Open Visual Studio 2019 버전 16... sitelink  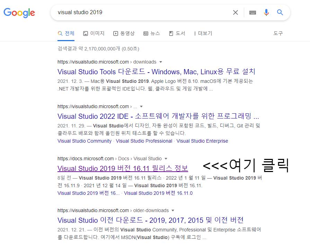pyautogui.click(x=89, y=193)
